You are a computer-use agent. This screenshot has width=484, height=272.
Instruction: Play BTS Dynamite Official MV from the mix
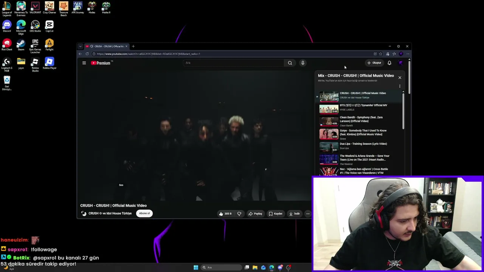coord(359,108)
